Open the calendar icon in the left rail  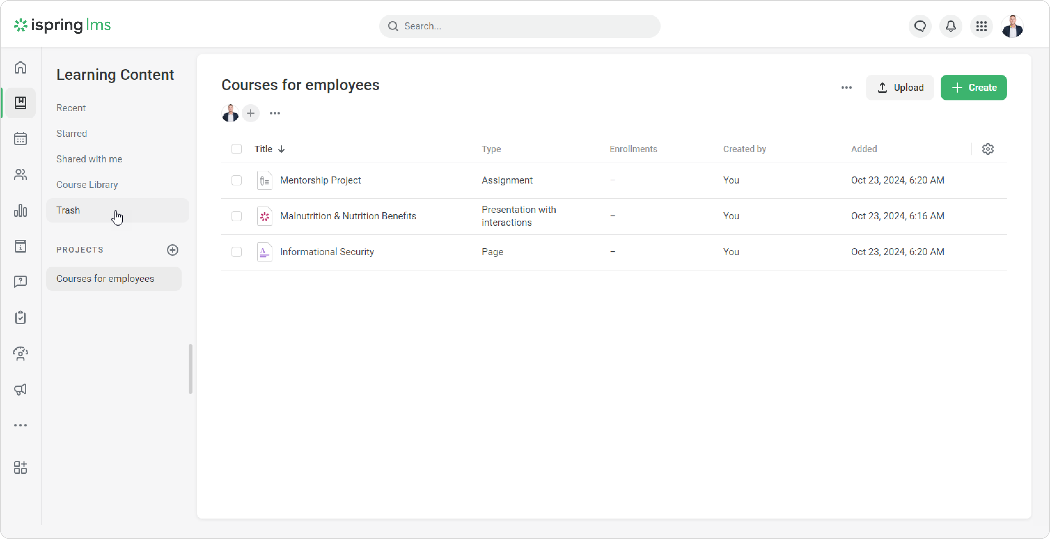20,139
